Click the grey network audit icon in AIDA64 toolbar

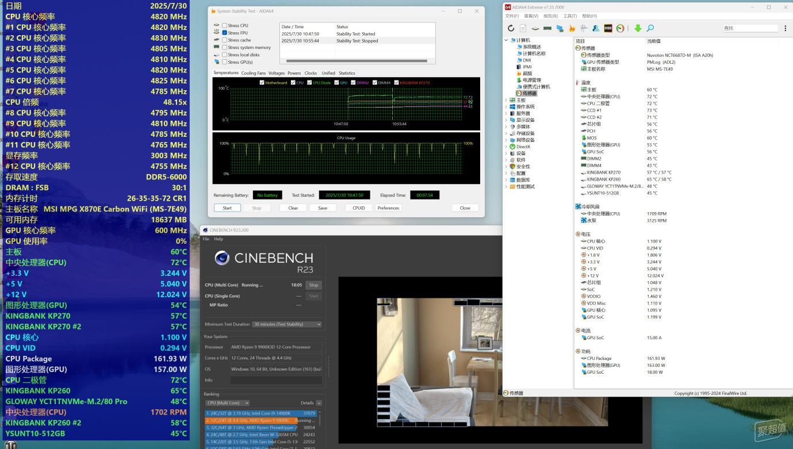tap(584, 28)
